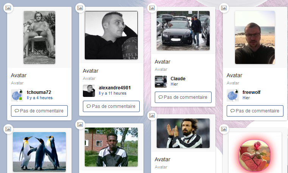The image size is (288, 173).
Task: Click grey Avatar subtitle on tchouma72's card
Action: [x=17, y=83]
